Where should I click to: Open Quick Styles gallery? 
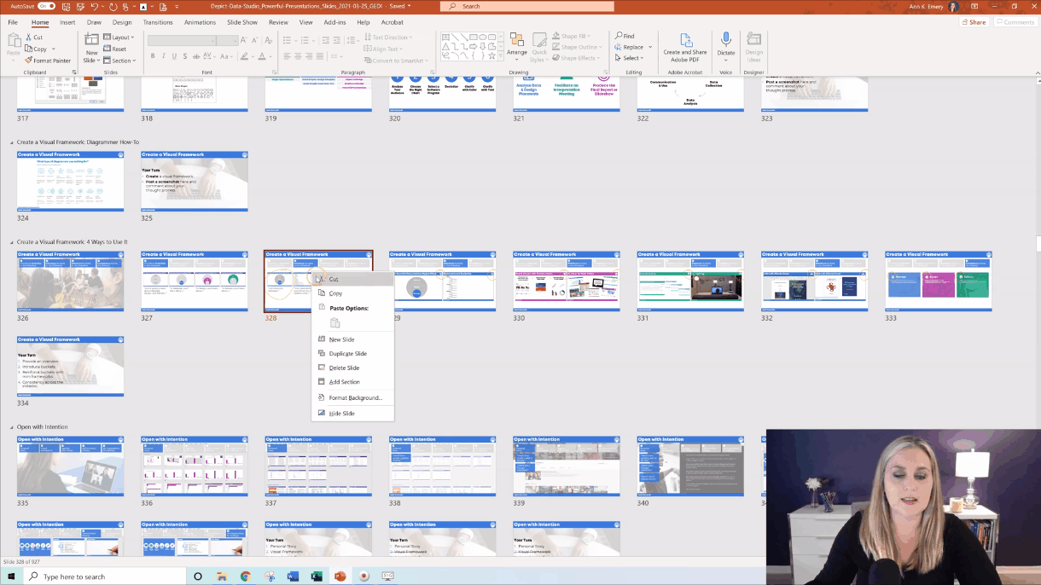click(539, 47)
